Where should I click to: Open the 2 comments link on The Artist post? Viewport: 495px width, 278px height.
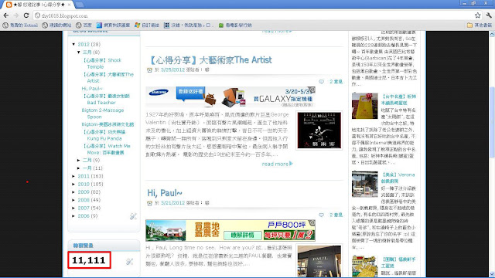[x=336, y=82]
